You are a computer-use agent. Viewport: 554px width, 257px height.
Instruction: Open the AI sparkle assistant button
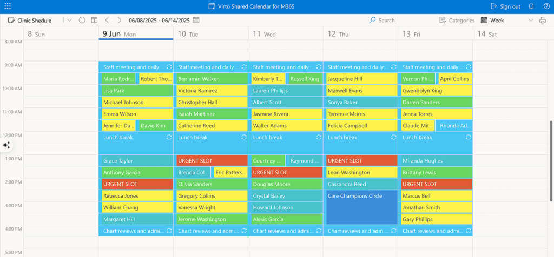tap(6, 145)
